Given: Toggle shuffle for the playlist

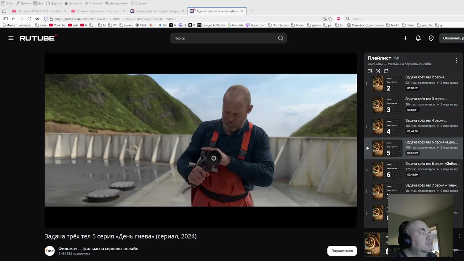Looking at the screenshot, I should click(x=378, y=71).
